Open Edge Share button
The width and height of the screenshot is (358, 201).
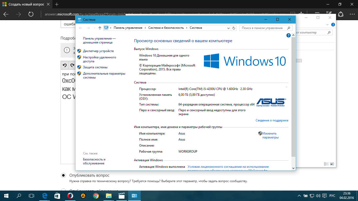coord(341,14)
